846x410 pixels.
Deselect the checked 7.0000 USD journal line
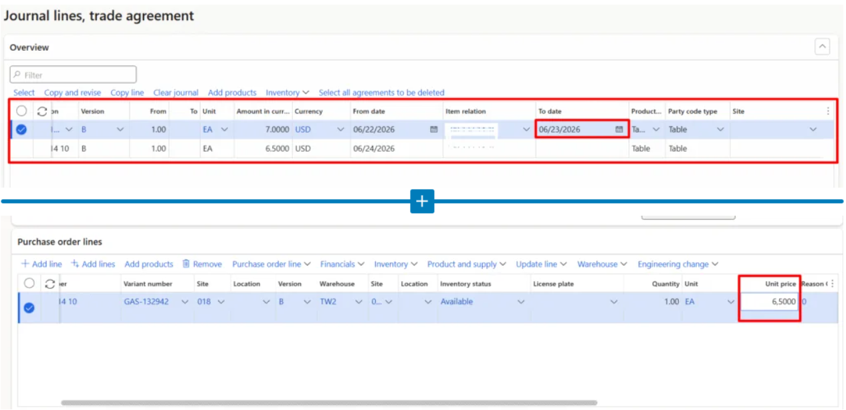[21, 130]
